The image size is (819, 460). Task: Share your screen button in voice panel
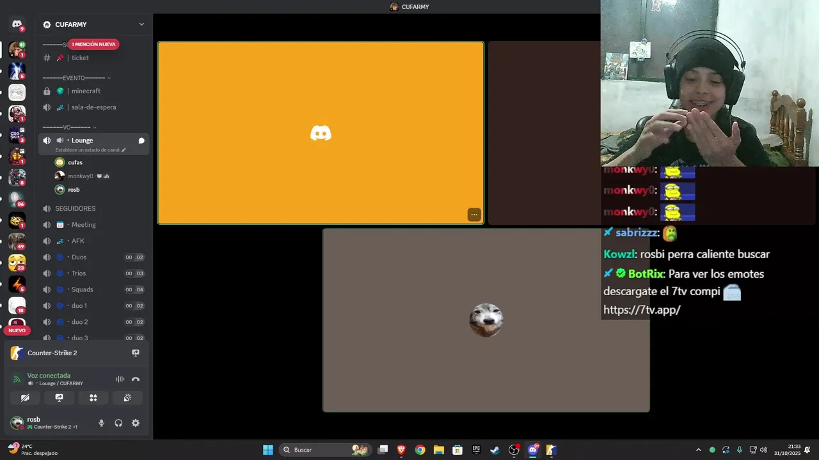[x=60, y=397]
